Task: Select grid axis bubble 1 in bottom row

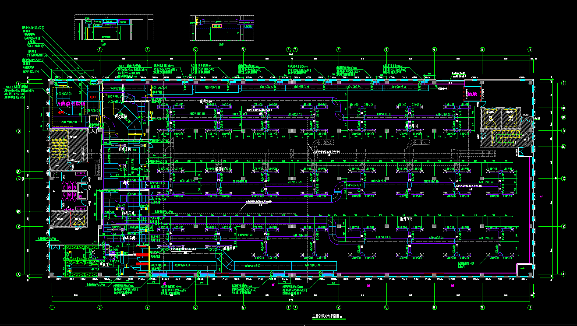Action: 52,307
